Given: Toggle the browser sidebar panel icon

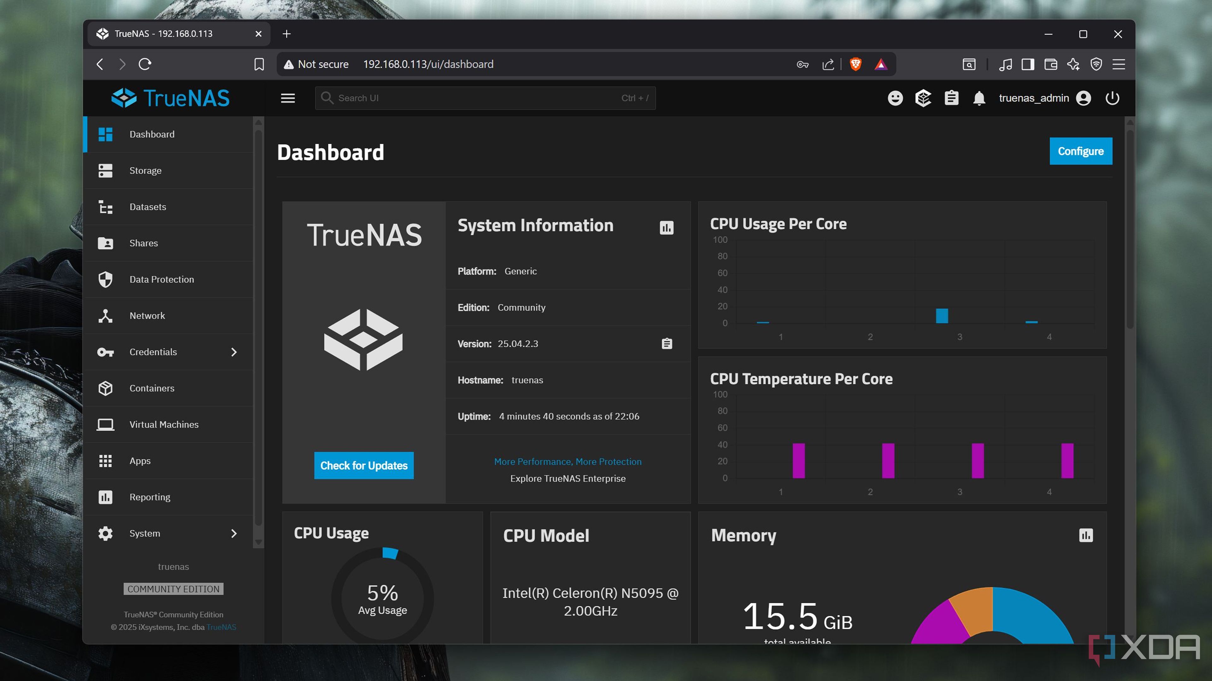Looking at the screenshot, I should coord(1028,64).
